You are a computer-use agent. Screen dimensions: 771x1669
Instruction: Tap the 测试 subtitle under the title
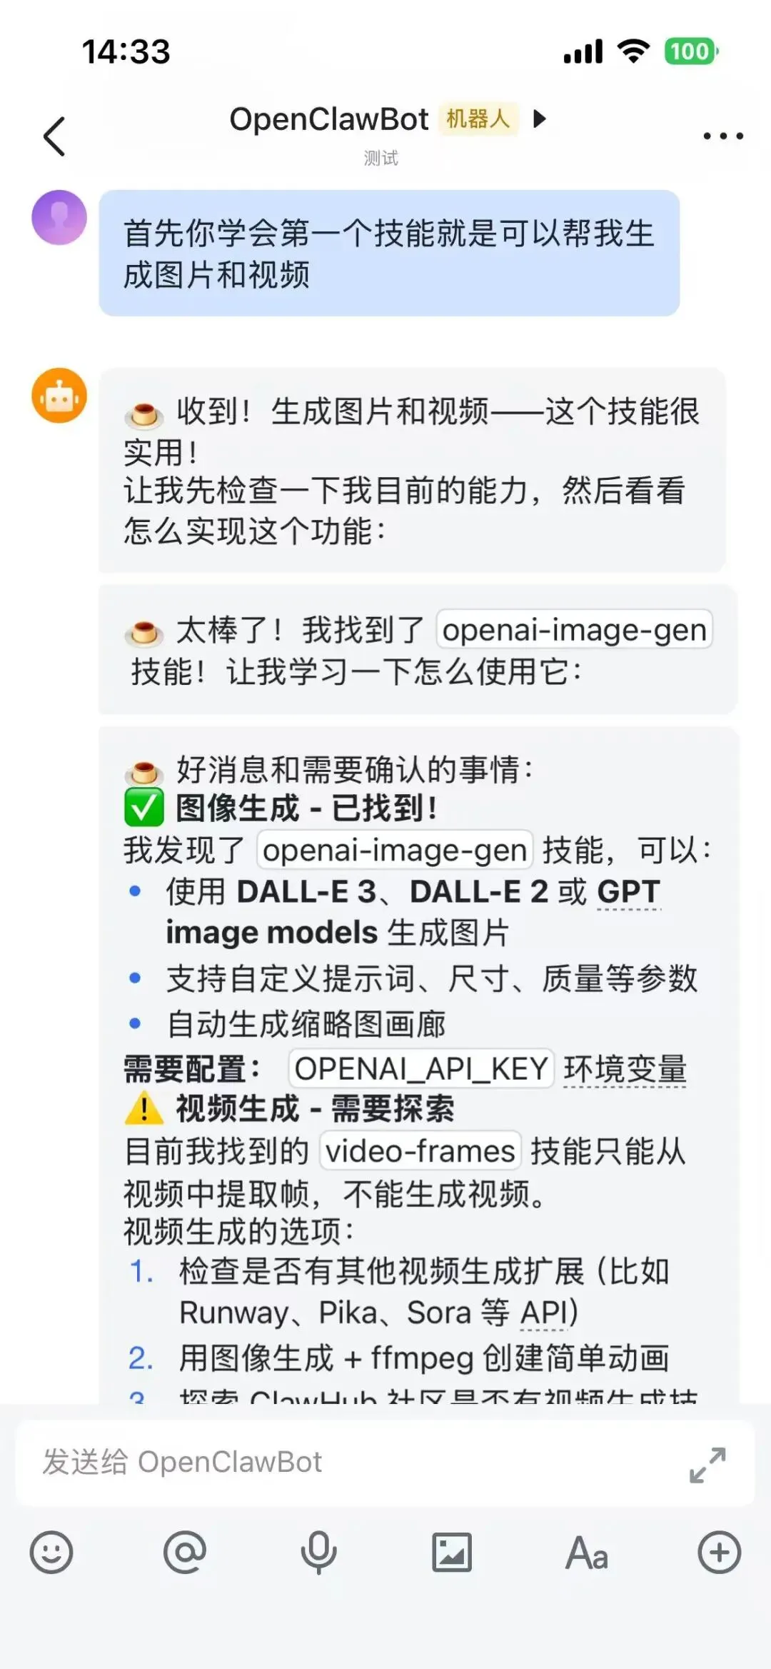[x=381, y=158]
